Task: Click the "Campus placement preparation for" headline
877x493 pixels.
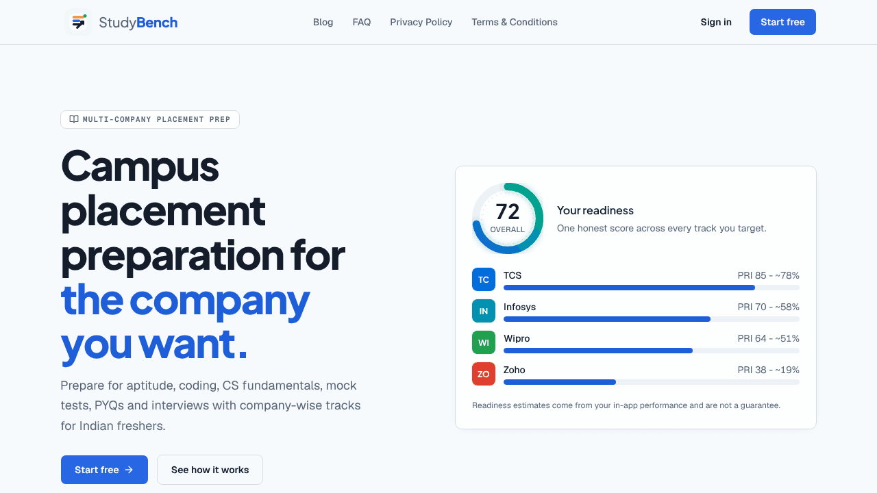Action: tap(203, 210)
